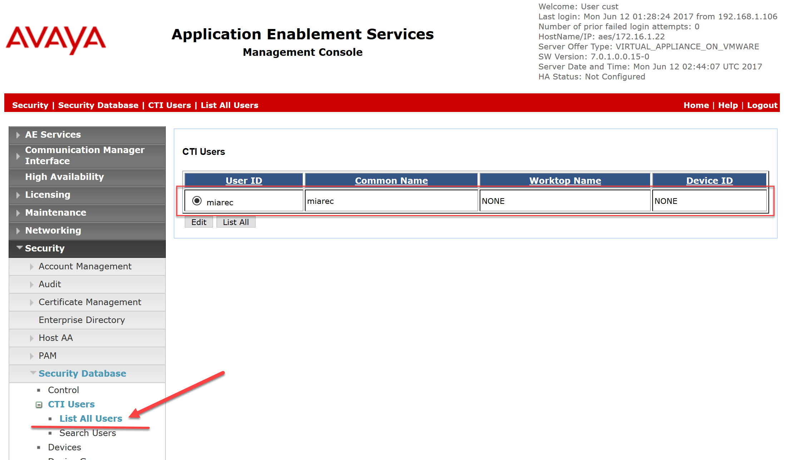This screenshot has width=787, height=460.
Task: Sort by Common Name column header
Action: pyautogui.click(x=391, y=181)
